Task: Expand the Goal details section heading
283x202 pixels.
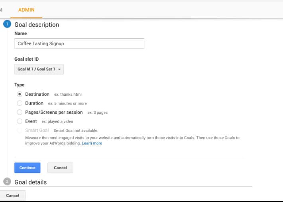Action: click(30, 182)
